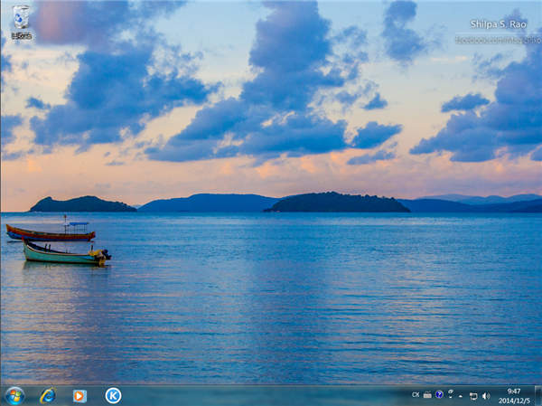Click the leftmost island on the horizon

click(81, 204)
